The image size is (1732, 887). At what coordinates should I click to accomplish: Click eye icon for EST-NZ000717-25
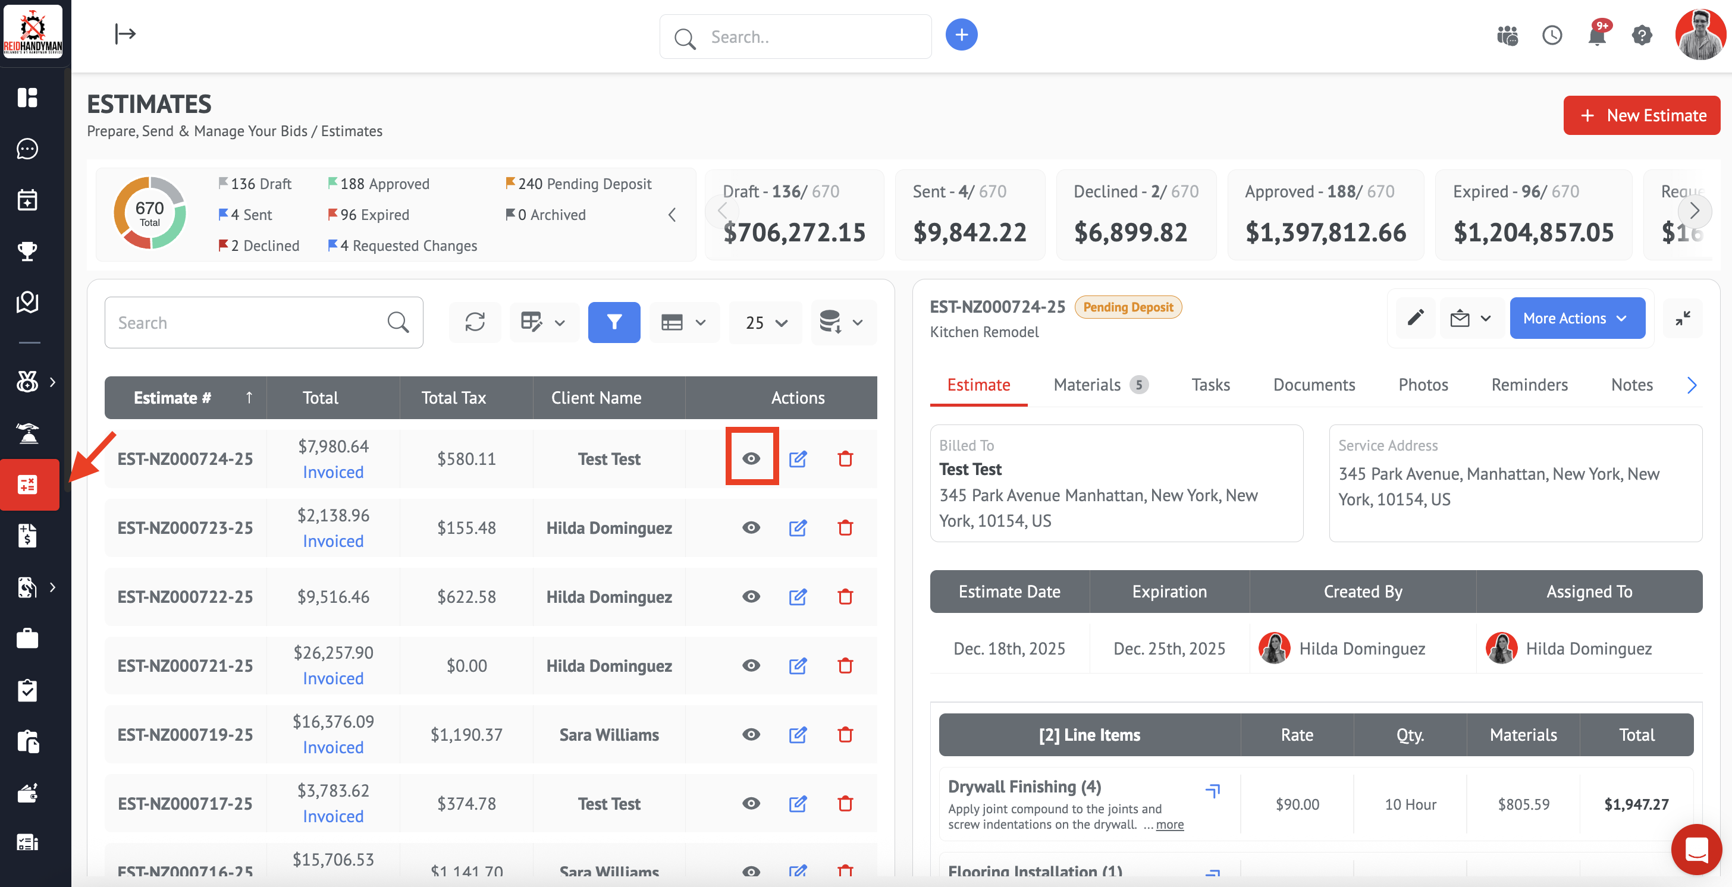[751, 804]
